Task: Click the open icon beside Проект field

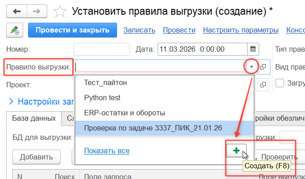Action: [263, 84]
